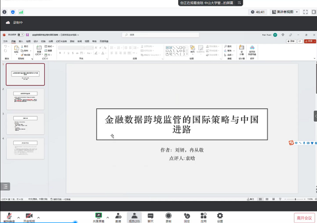Open the File (文件) menu tab

tap(5, 41)
